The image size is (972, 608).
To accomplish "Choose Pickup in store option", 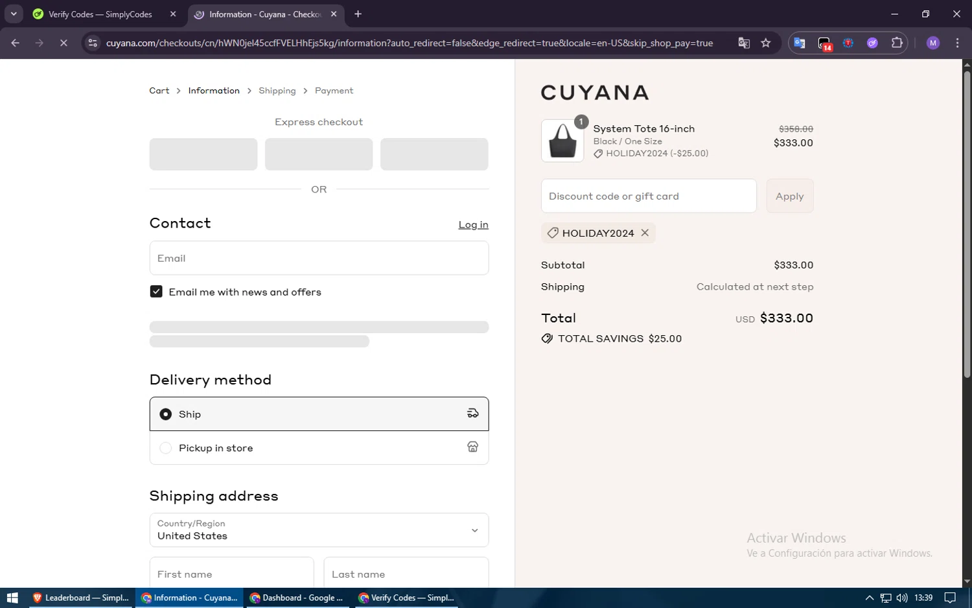I will pos(319,448).
